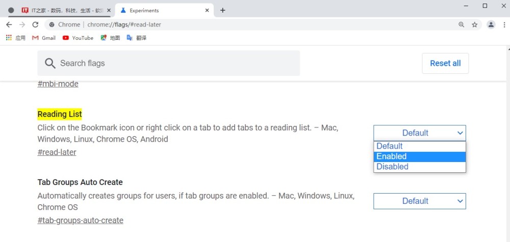Viewport: 510px width, 242px height.
Task: Open the Apps shortcut in bookmarks bar
Action: pyautogui.click(x=16, y=38)
